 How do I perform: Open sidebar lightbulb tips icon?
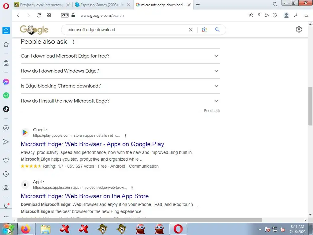click(x=6, y=206)
